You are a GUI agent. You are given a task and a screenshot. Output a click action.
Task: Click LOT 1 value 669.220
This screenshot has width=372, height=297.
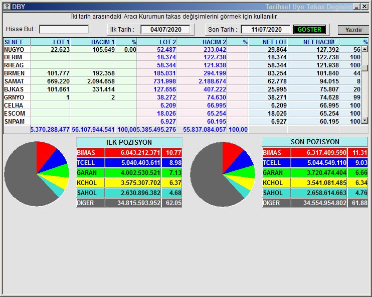pyautogui.click(x=58, y=81)
